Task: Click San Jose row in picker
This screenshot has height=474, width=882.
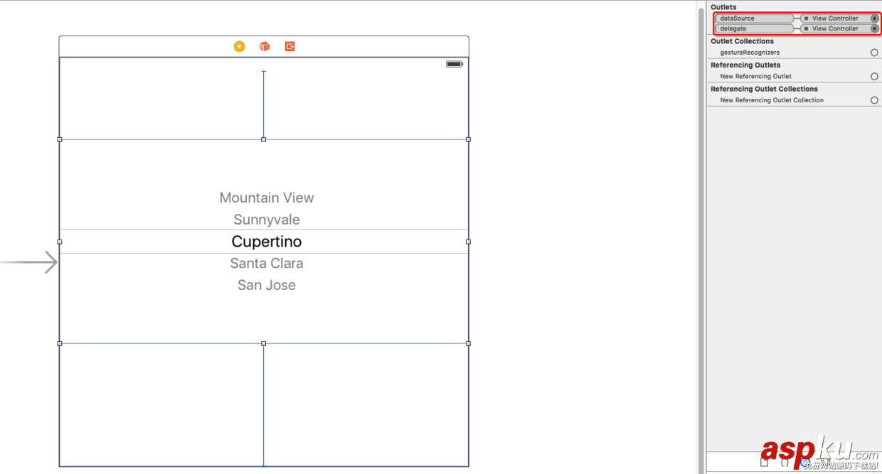Action: (x=267, y=285)
